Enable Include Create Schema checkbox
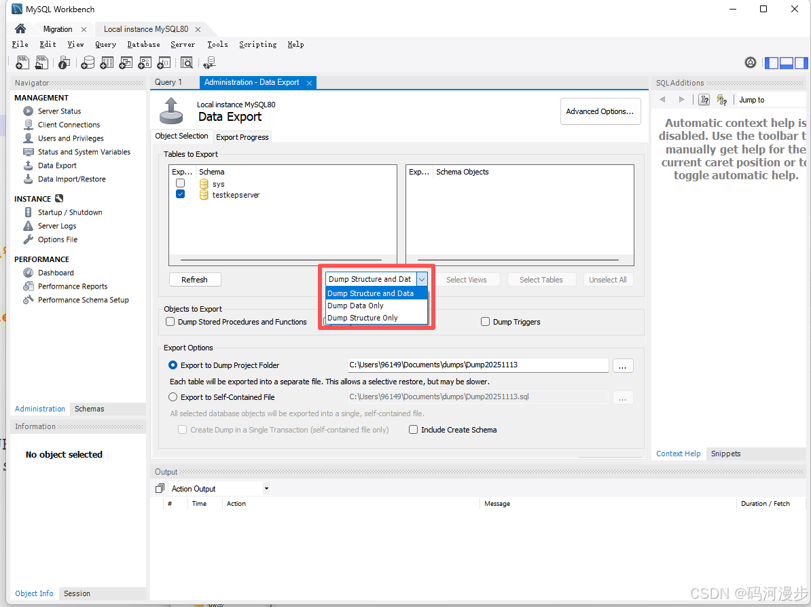The width and height of the screenshot is (811, 607). coord(413,430)
